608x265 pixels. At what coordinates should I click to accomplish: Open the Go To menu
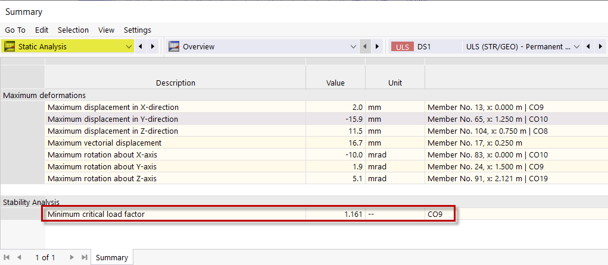[15, 30]
